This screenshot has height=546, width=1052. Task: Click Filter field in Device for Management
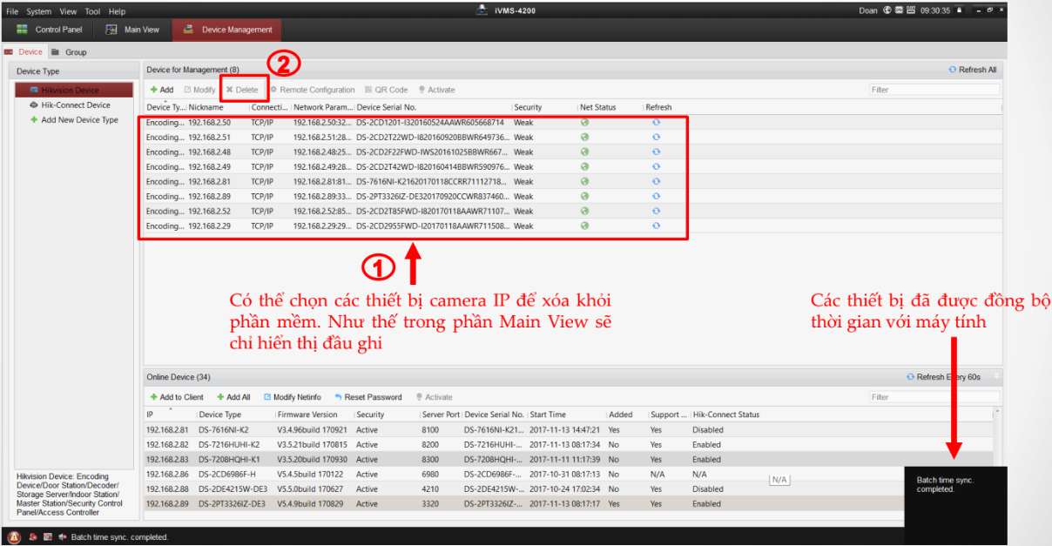(x=934, y=90)
